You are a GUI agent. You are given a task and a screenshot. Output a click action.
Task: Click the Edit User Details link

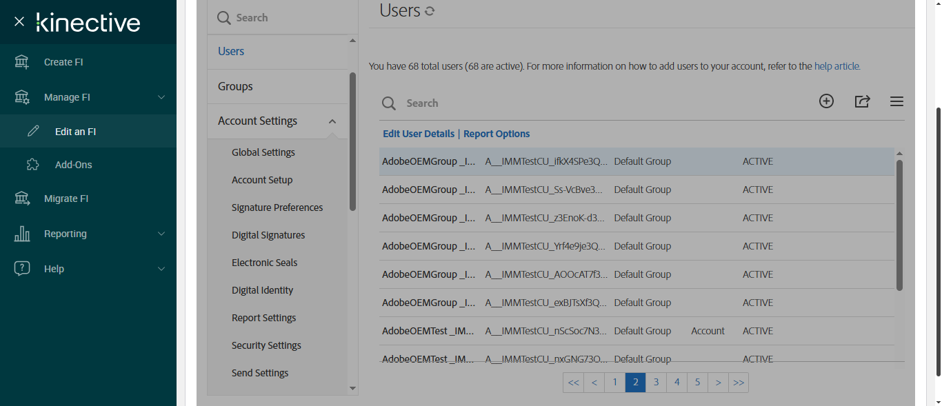(x=419, y=134)
